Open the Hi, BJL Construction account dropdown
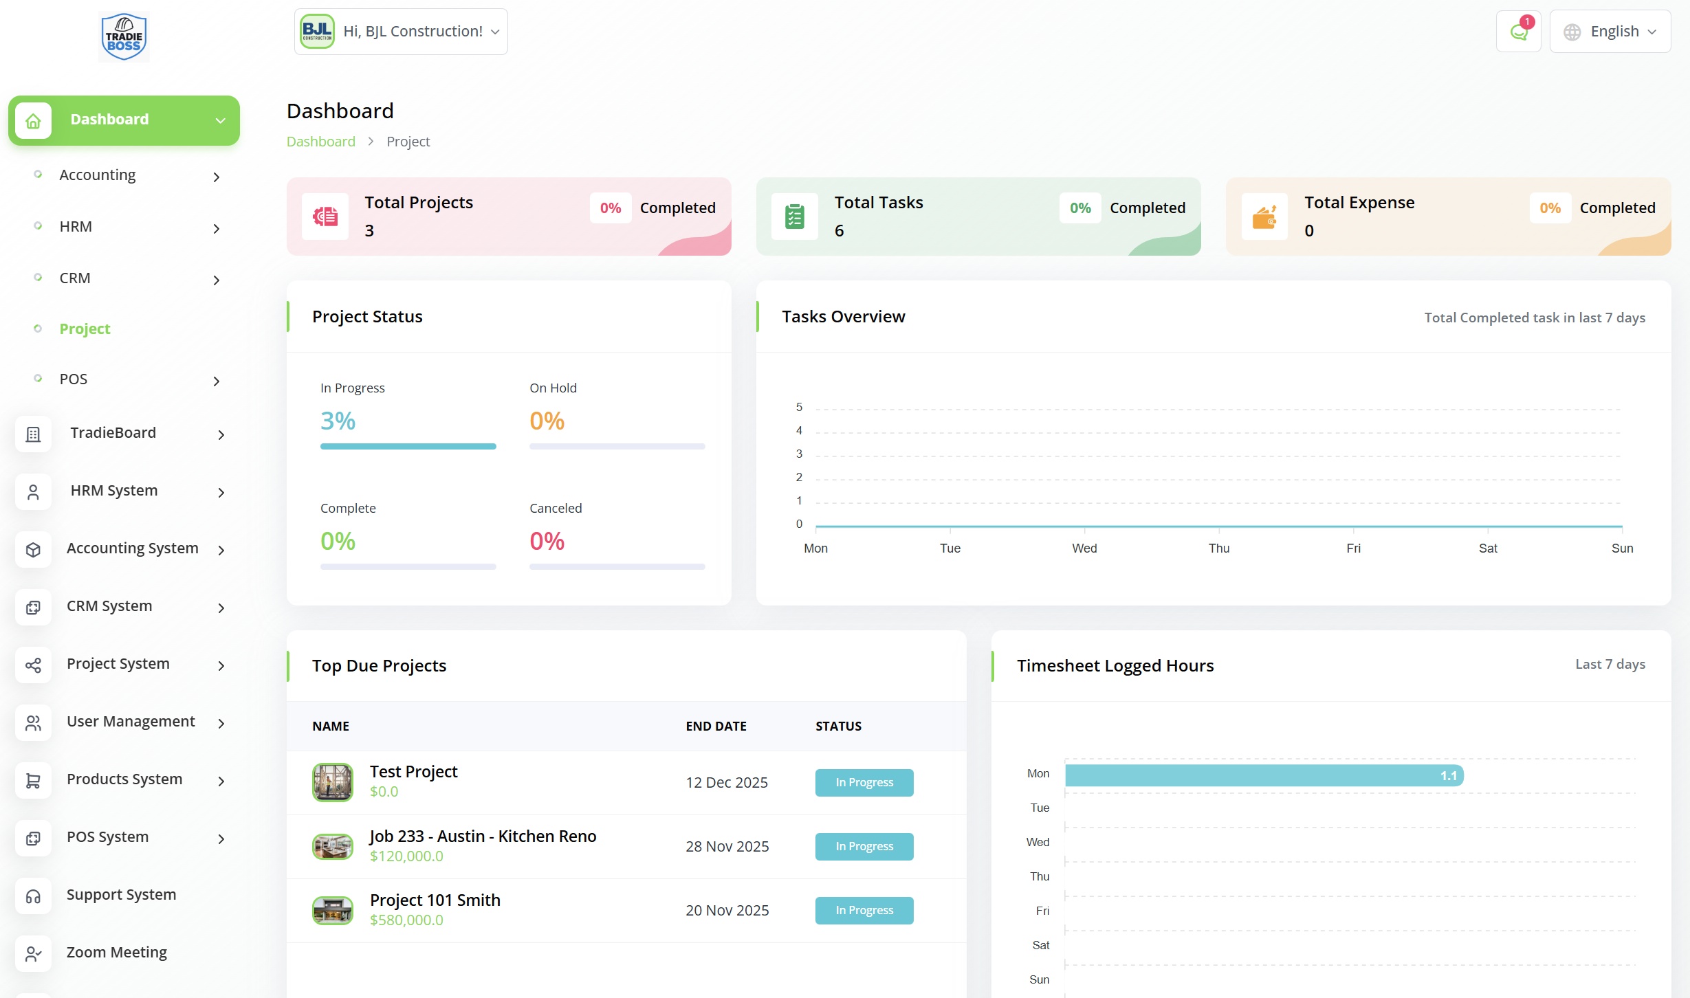This screenshot has width=1690, height=998. click(x=401, y=32)
